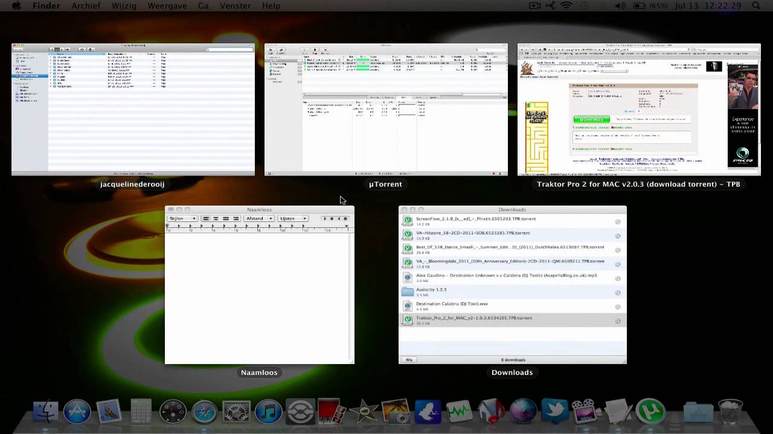
Task: Toggle align left in Naamloos toolbar
Action: (x=206, y=218)
